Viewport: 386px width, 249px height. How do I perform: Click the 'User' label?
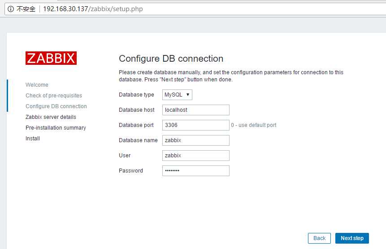[125, 156]
